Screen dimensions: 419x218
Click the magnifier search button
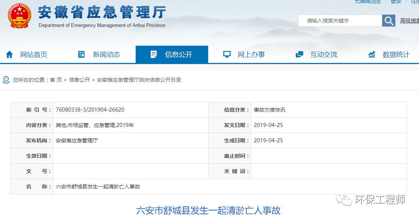click(x=389, y=21)
